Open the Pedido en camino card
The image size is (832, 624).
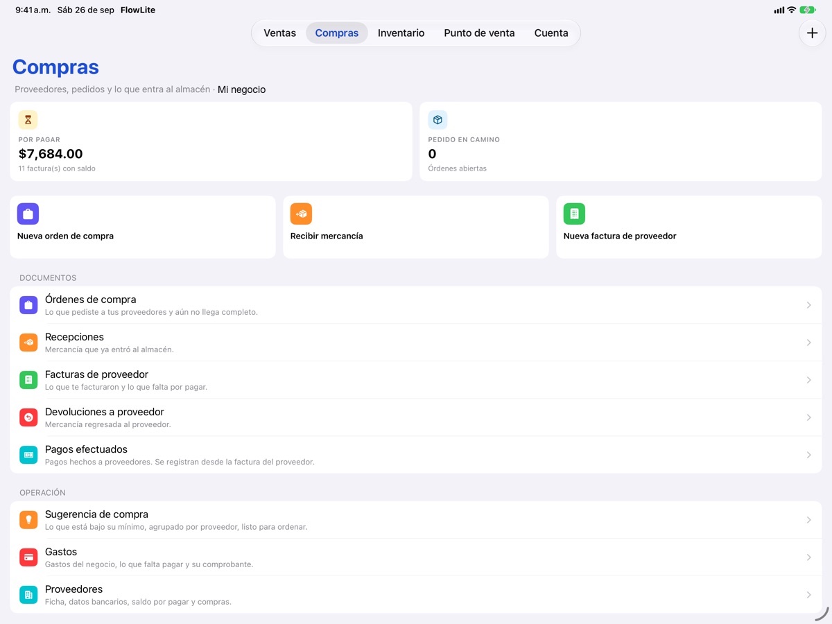pos(621,141)
